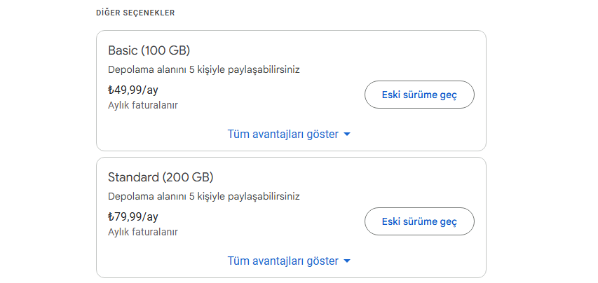Click the Standard plan's 5-person sharing description
This screenshot has height=283, width=598.
208,196
